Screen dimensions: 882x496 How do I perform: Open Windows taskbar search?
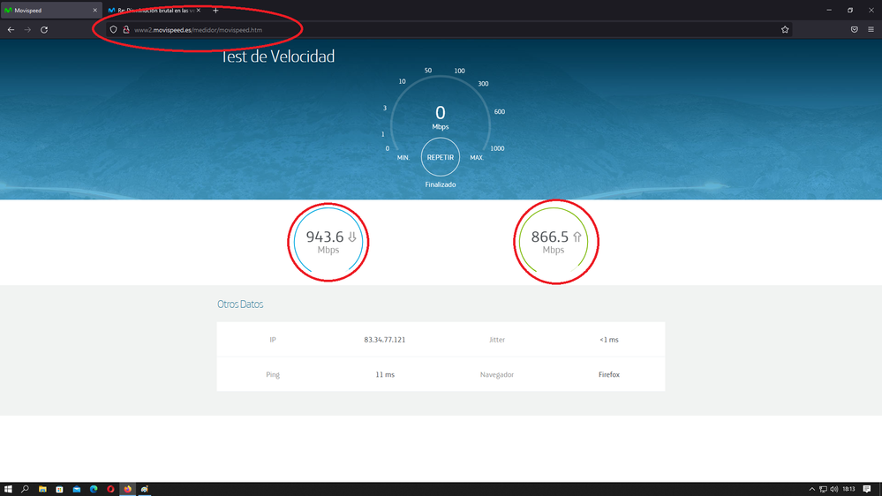click(x=25, y=488)
